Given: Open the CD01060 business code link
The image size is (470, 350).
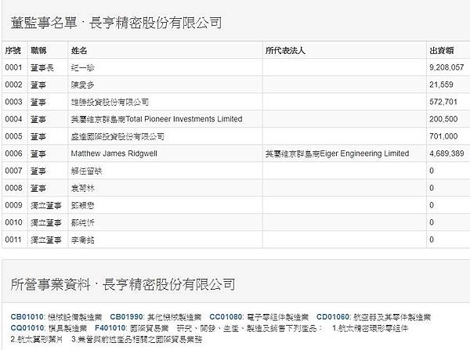Looking at the screenshot, I should coord(334,317).
